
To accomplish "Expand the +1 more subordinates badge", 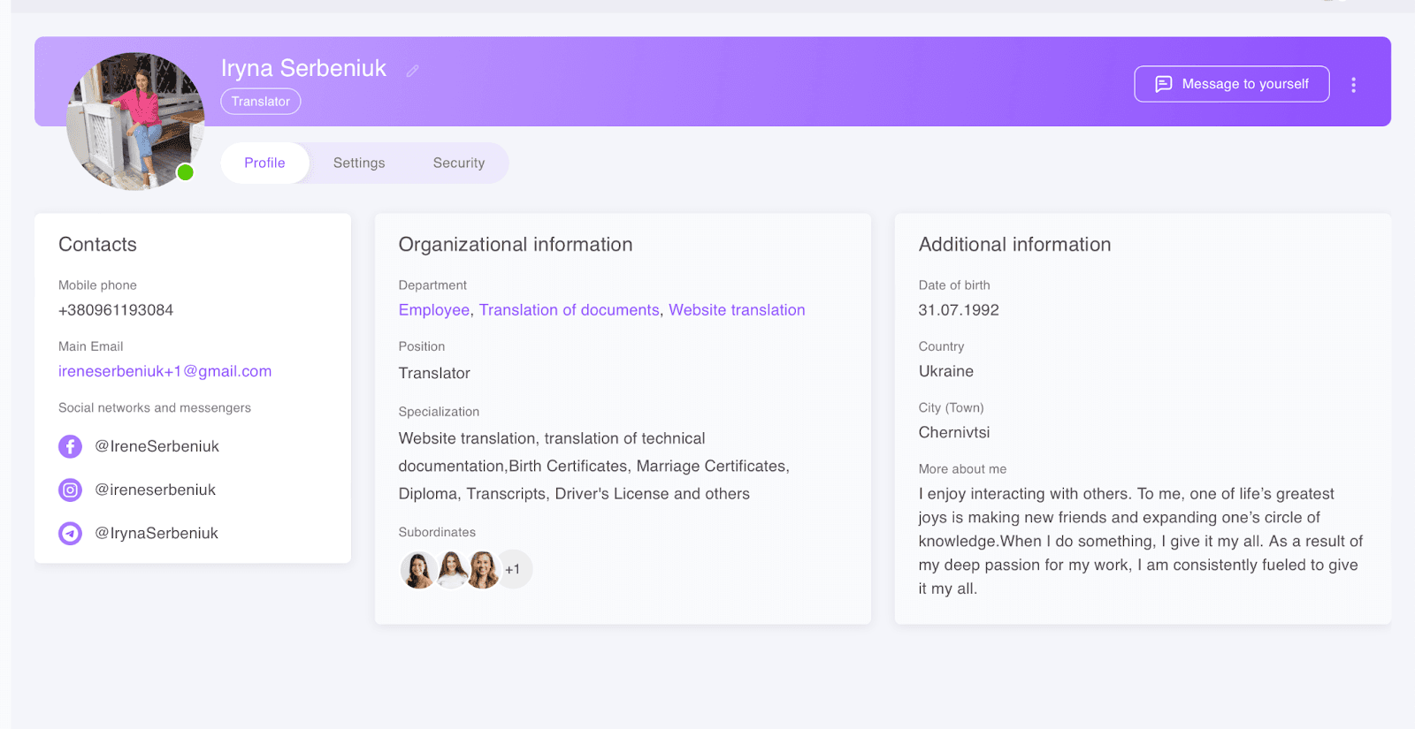I will 515,570.
